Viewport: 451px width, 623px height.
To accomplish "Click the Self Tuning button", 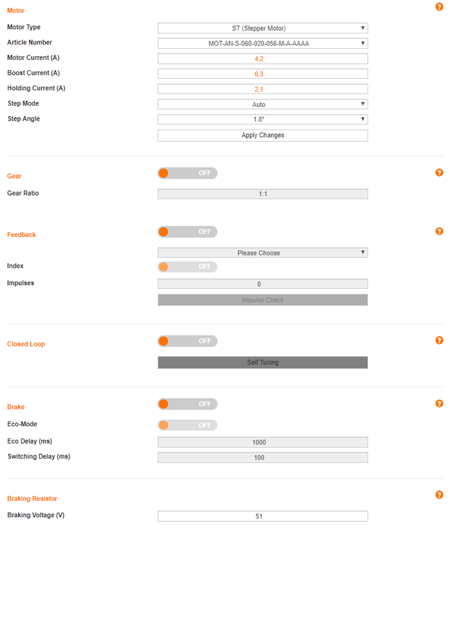I will pyautogui.click(x=262, y=362).
